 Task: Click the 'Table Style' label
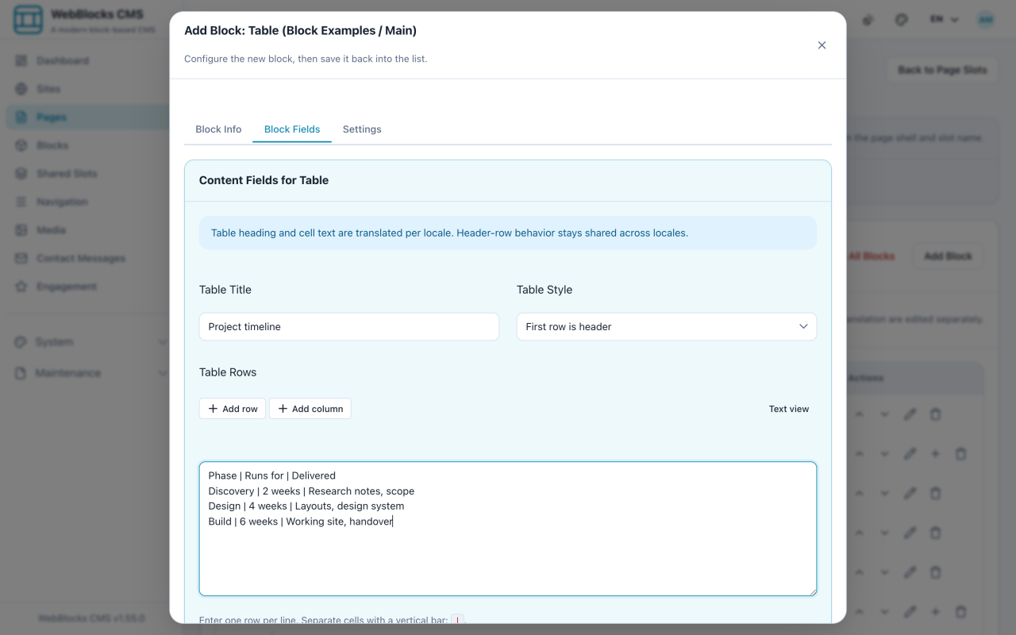point(545,290)
